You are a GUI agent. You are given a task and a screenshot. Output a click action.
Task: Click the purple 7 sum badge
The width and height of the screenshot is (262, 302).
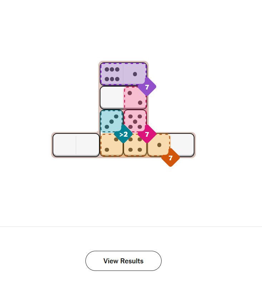[x=147, y=87]
